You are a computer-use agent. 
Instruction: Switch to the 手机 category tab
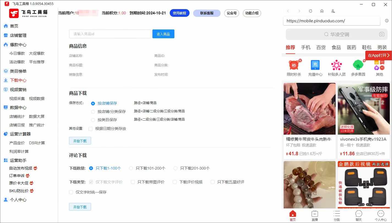(x=306, y=47)
